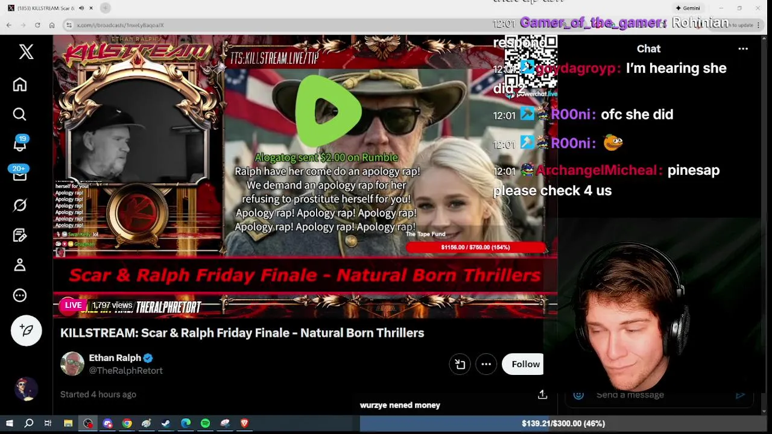
Task: Open Grok icon in the sidebar
Action: pos(20,205)
